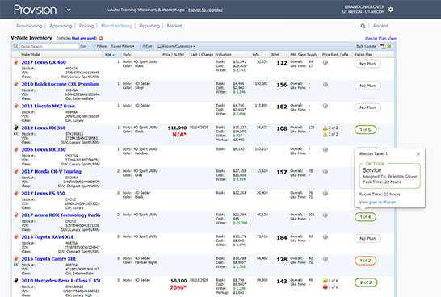
Task: Click red tag icon for 2017 Honda CR-V
Action: coord(16,171)
